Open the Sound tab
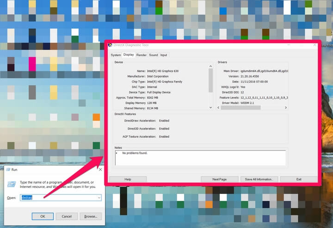 click(154, 55)
